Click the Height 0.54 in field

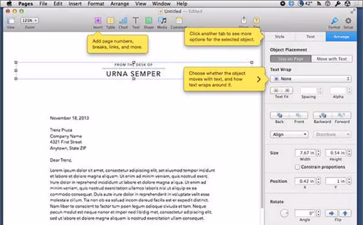point(335,153)
